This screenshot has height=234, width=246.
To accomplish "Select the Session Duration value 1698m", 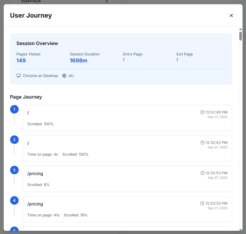I will pyautogui.click(x=79, y=60).
